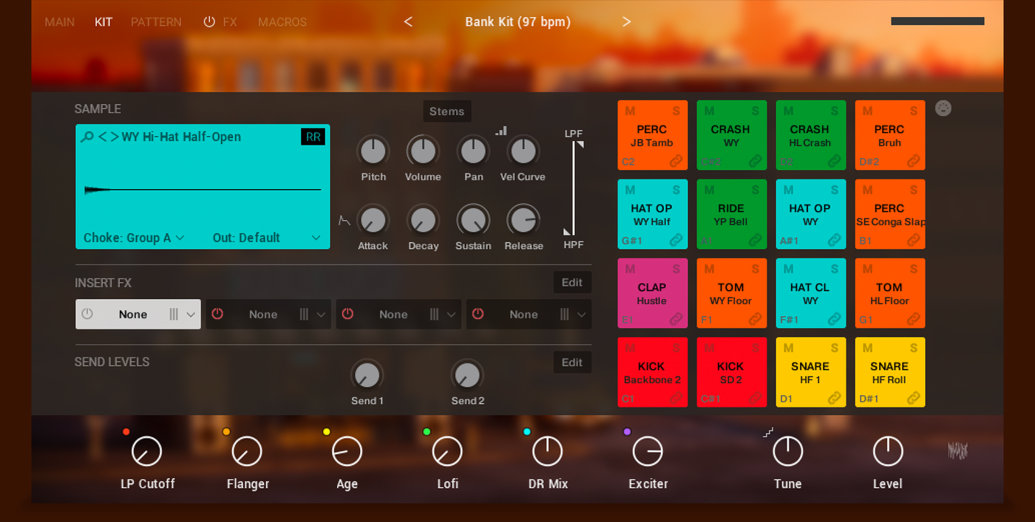1035x522 pixels.
Task: Toggle the RR round robin button
Action: [313, 137]
